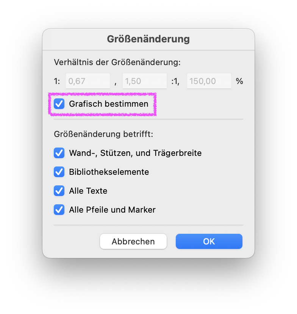Click the Alle Pfeile und Marker label
The image size is (297, 314).
click(x=112, y=210)
